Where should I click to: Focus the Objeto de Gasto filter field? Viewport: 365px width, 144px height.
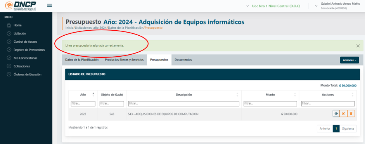tap(112, 104)
